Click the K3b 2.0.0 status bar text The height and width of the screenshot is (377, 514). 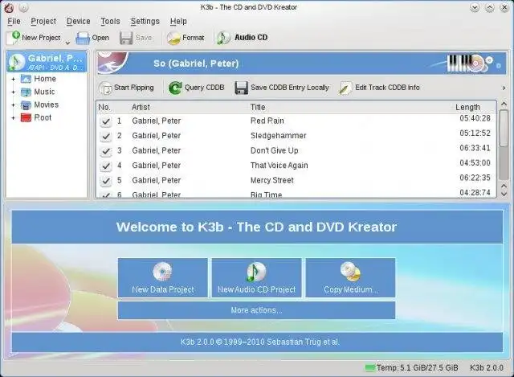coord(487,368)
